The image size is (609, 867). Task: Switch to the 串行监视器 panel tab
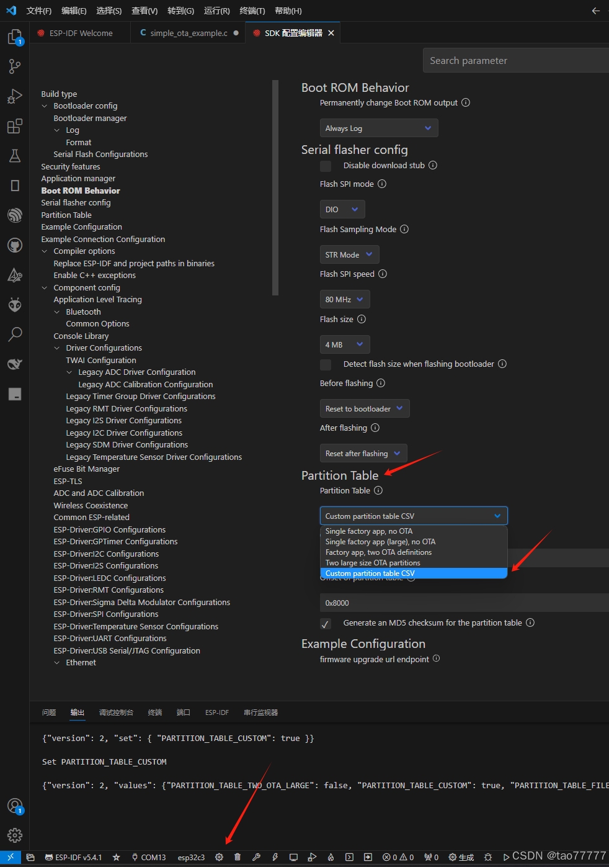[x=260, y=712]
